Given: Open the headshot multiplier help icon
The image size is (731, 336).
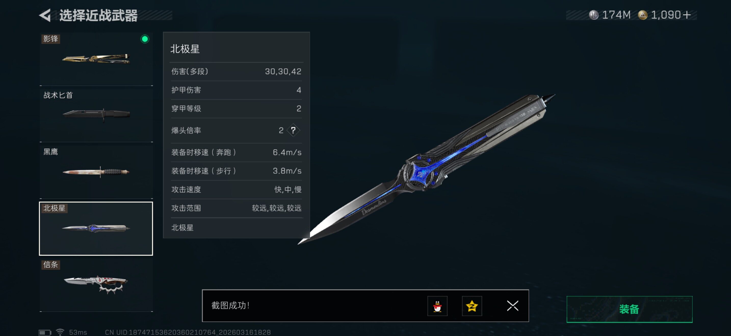Looking at the screenshot, I should [293, 130].
